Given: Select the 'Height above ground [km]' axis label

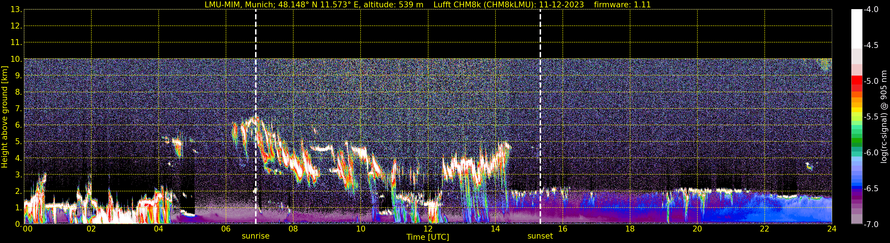Looking at the screenshot, I should pyautogui.click(x=4, y=117).
